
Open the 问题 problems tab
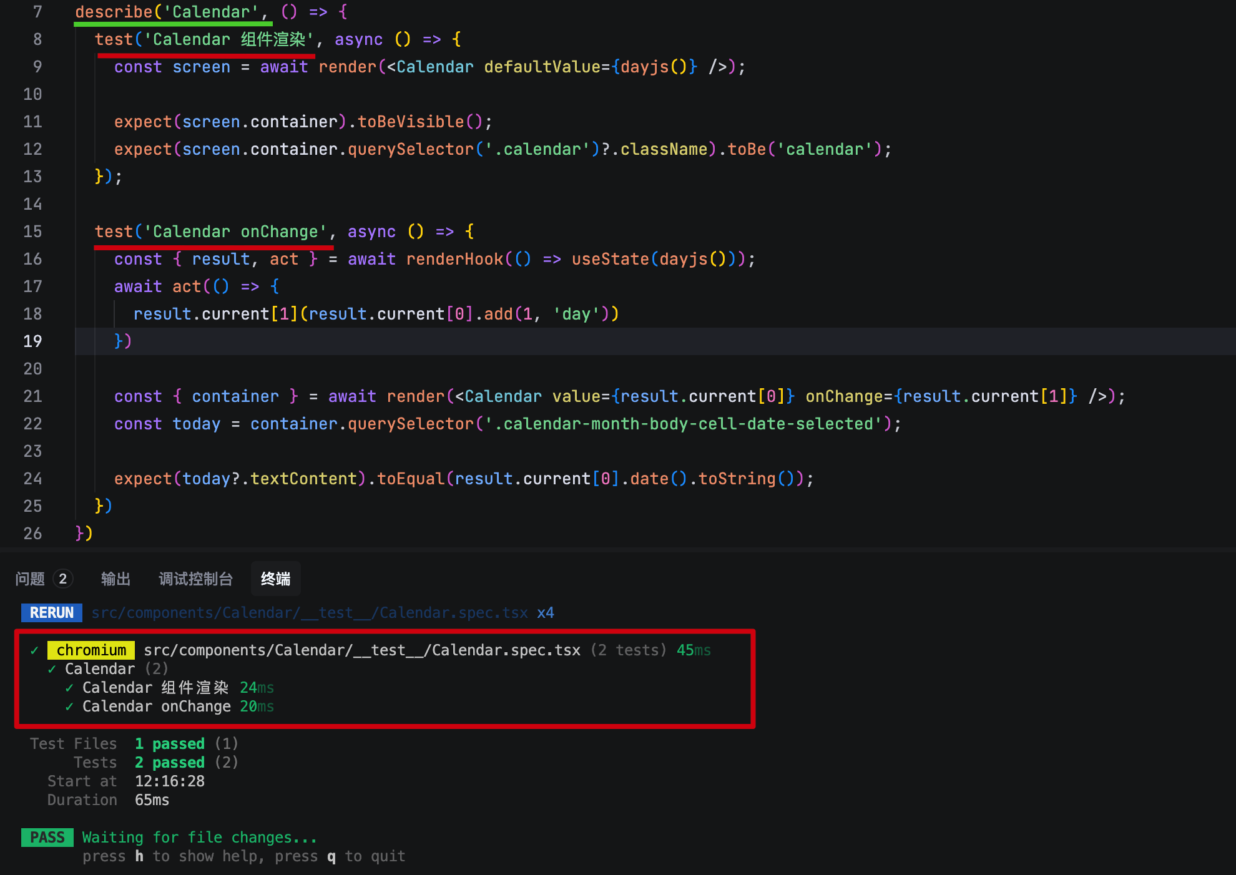(x=30, y=579)
